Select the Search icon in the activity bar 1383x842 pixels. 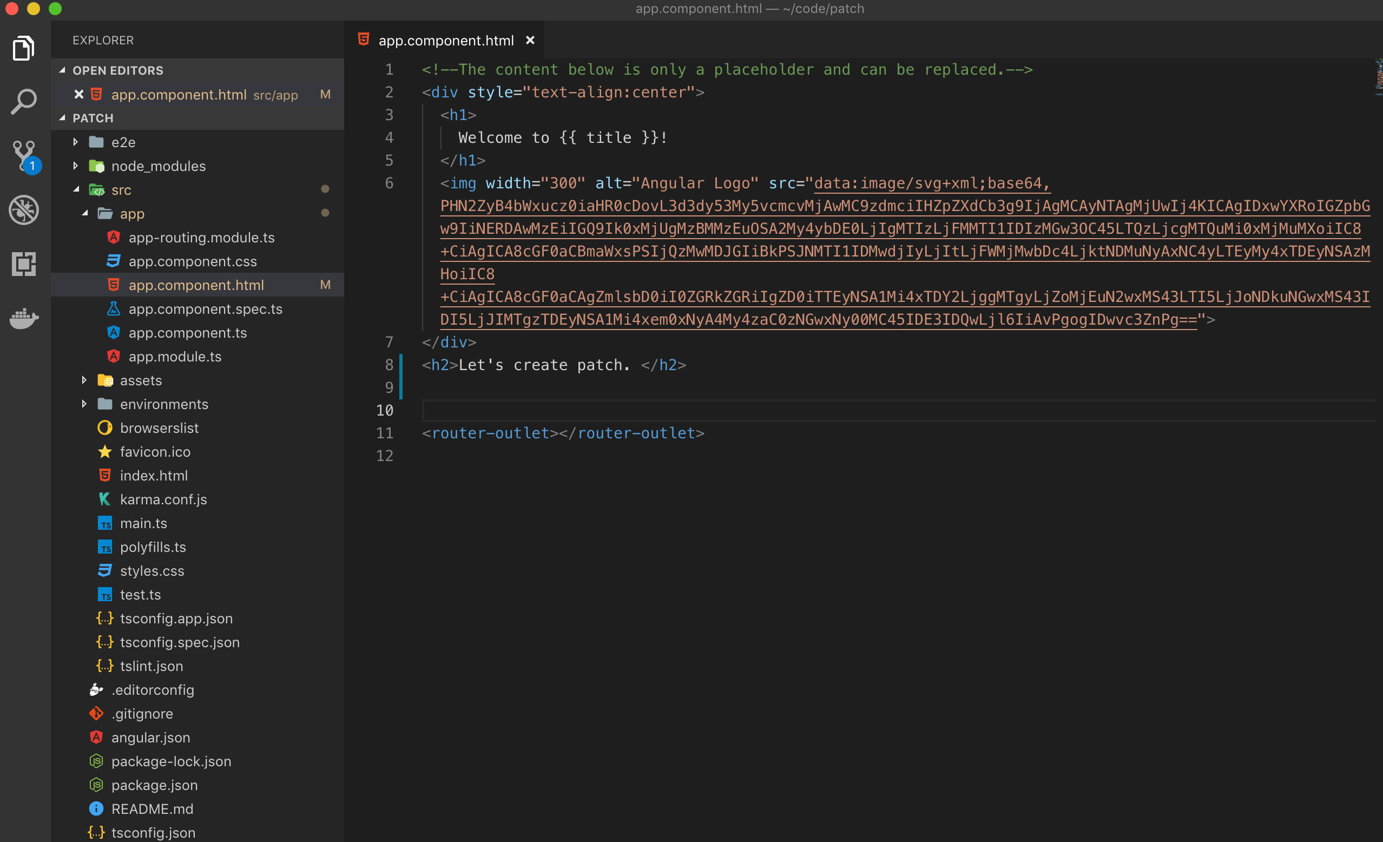point(23,101)
